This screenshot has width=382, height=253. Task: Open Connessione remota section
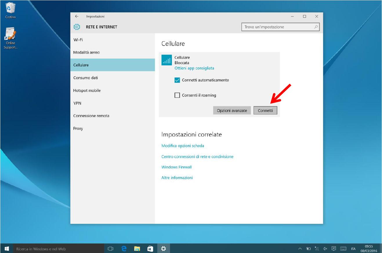tap(113, 116)
